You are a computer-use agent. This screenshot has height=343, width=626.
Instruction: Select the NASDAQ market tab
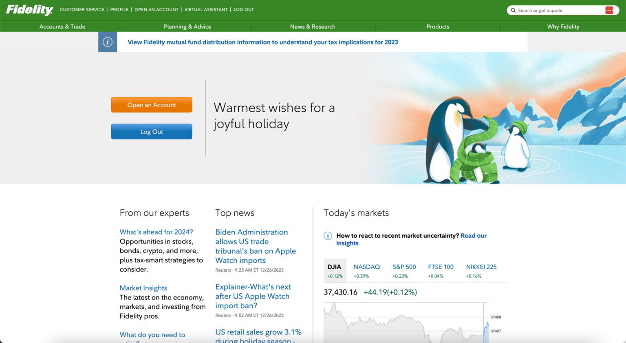click(x=366, y=270)
